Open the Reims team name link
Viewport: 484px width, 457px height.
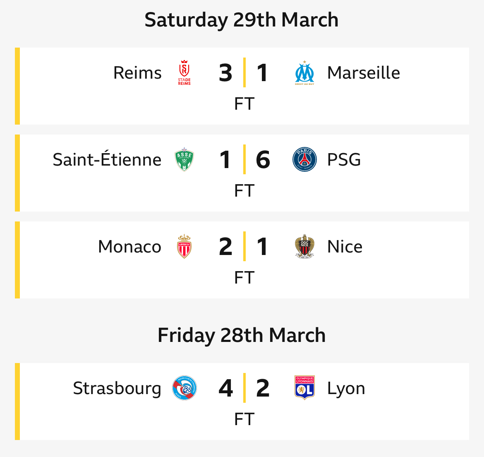pos(137,73)
